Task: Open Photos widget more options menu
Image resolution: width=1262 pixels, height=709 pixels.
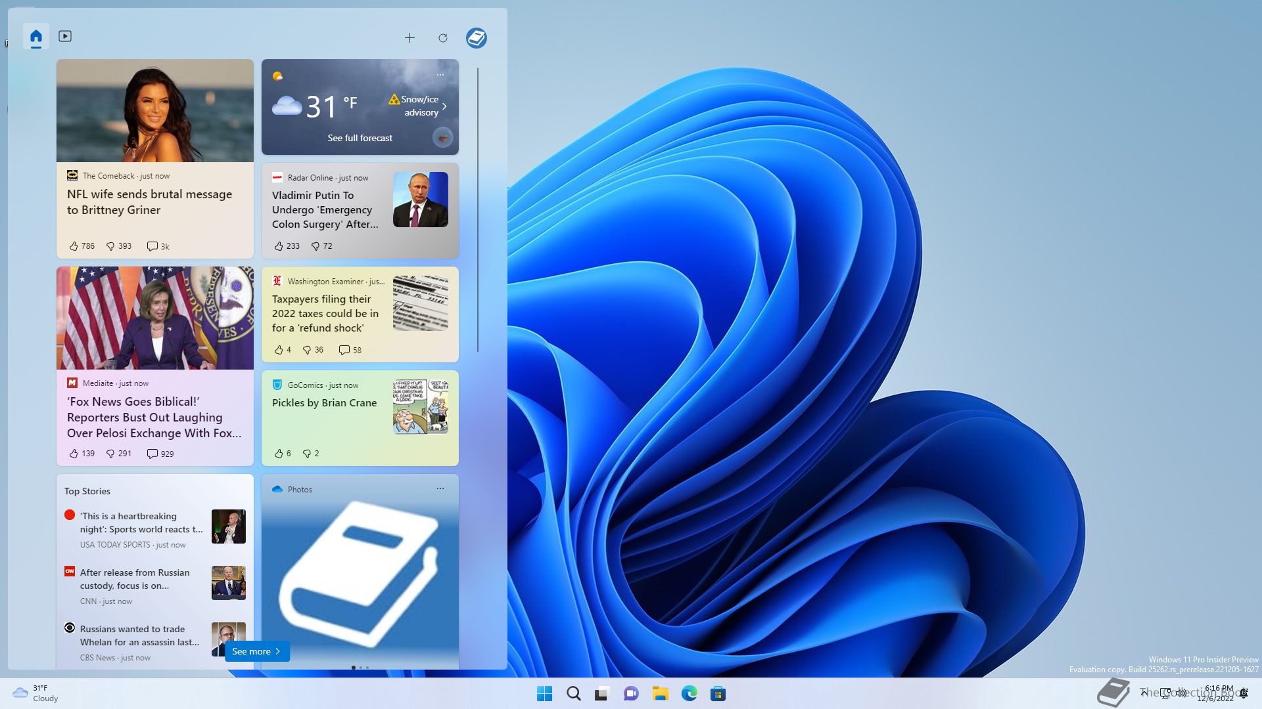Action: tap(440, 488)
